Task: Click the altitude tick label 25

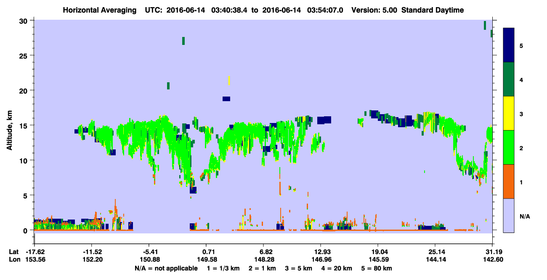Action: pos(24,56)
